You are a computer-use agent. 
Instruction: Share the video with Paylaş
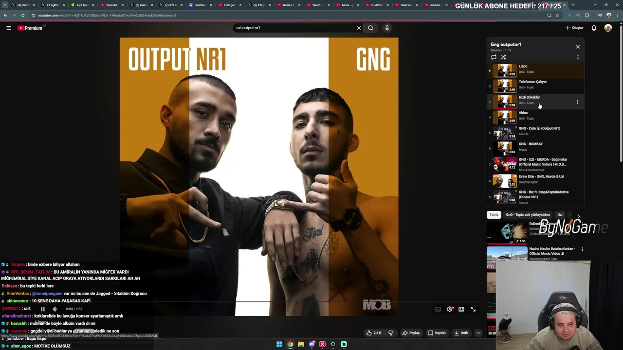coord(411,333)
